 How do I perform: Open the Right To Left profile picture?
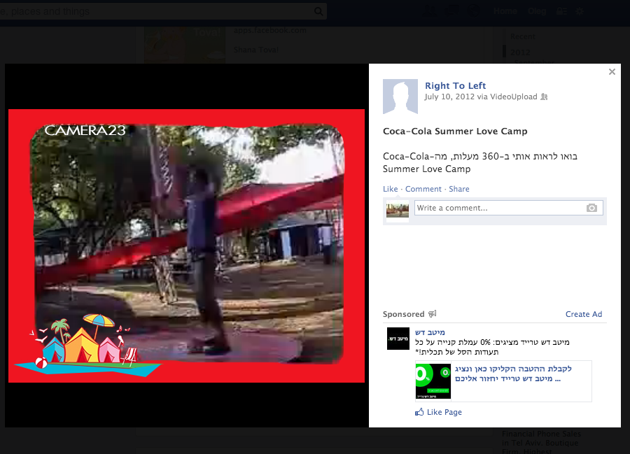tap(400, 97)
